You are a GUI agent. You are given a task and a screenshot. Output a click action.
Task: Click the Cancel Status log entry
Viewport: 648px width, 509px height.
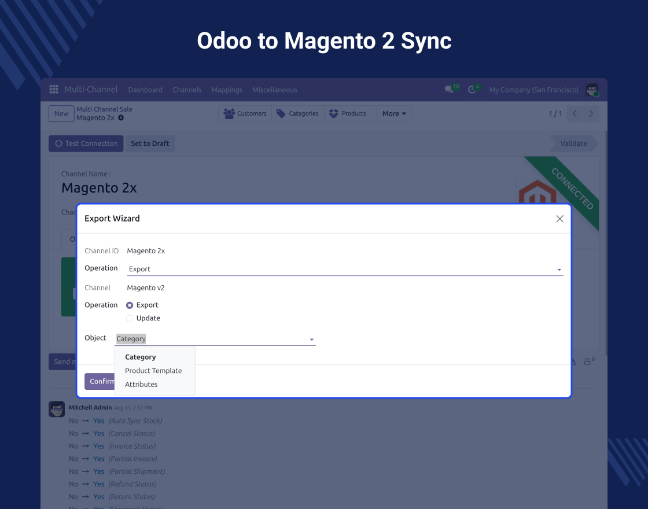(112, 433)
